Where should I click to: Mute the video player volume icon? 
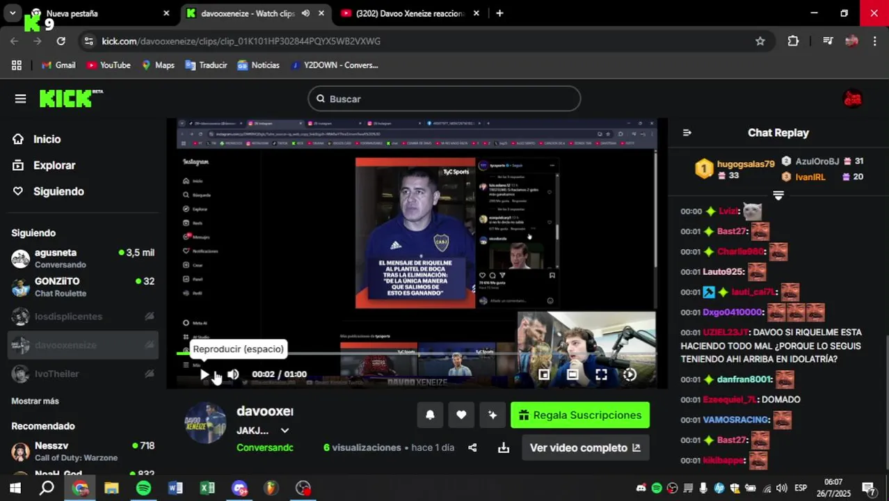[233, 374]
